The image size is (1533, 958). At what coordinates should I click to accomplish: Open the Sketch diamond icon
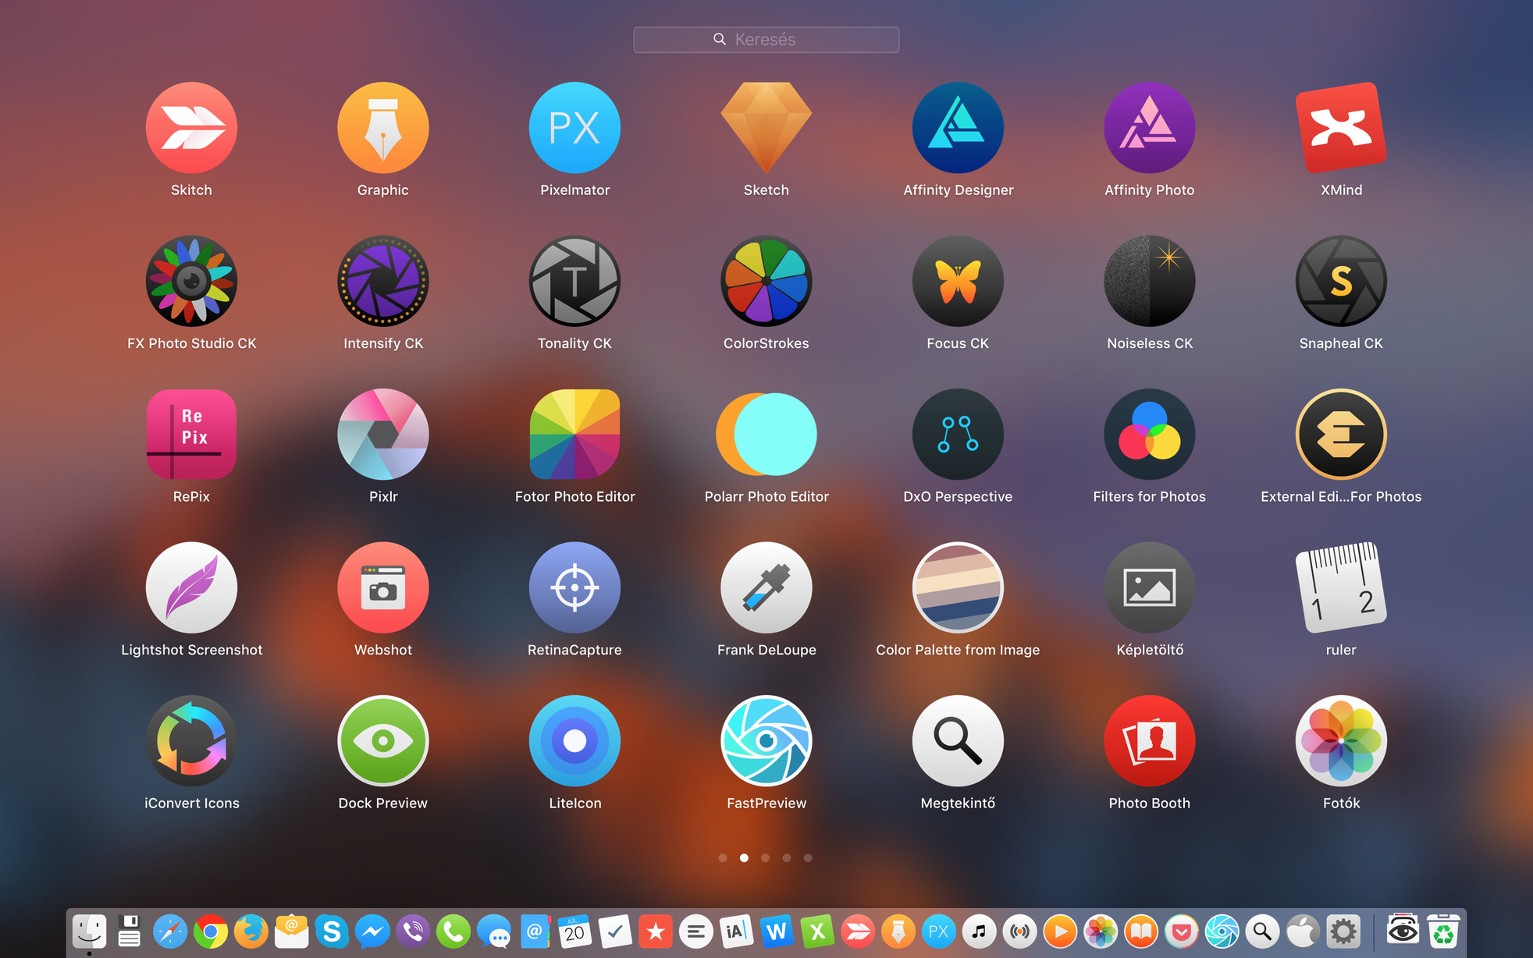(x=766, y=128)
